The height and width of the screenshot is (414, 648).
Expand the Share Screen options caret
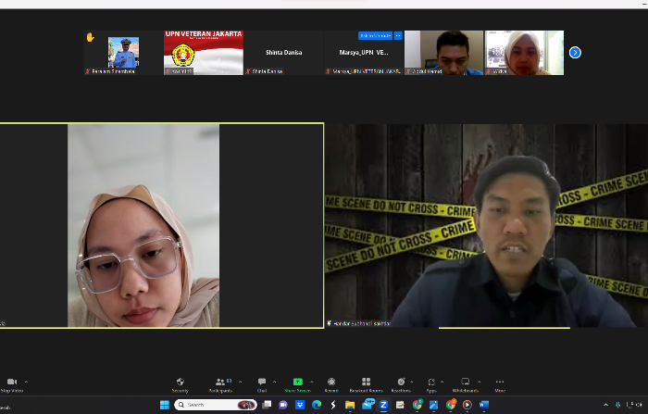point(312,382)
